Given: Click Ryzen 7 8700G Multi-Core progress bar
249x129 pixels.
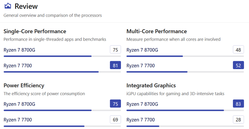Looking at the screenshot, I should tap(185, 56).
